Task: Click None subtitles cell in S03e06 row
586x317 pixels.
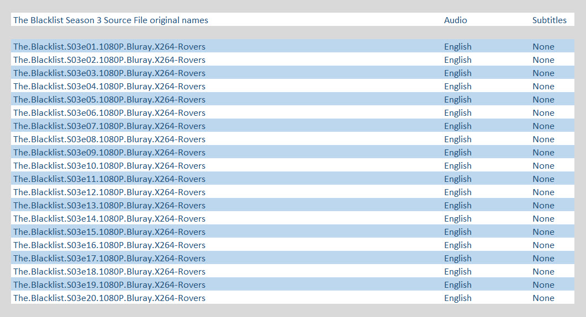Action: click(x=543, y=113)
